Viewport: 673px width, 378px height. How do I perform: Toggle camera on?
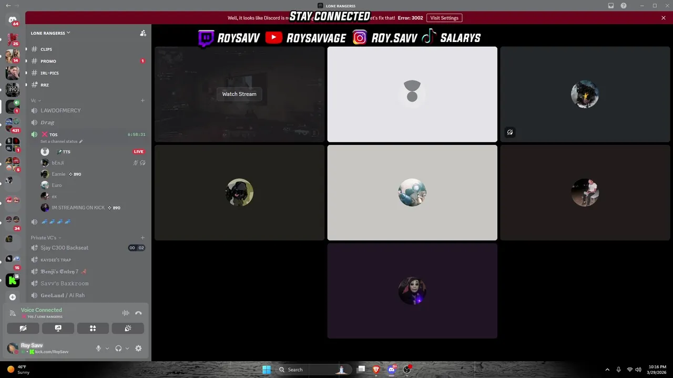[23, 328]
